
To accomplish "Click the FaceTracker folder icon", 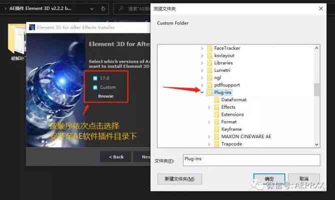I will click(x=210, y=48).
